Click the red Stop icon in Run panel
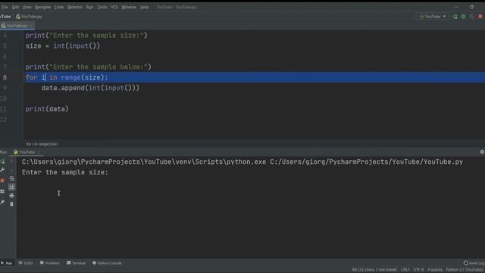The width and height of the screenshot is (485, 273). 2,180
